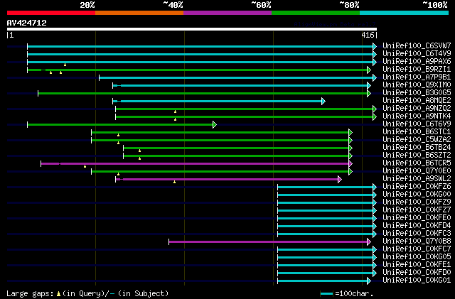The height and width of the screenshot is (299, 455).
Task: Click the yellow gap marker under the UniRef100_Q7Y0E0 bar
Action: click(119, 174)
